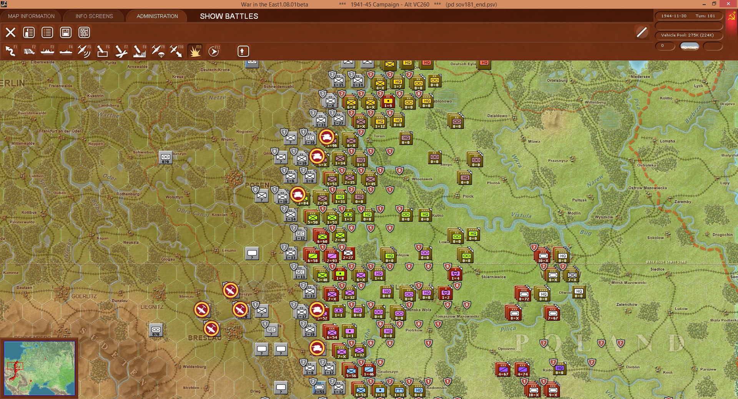
Task: Select the unit labeled 2=93
Action: click(332, 256)
